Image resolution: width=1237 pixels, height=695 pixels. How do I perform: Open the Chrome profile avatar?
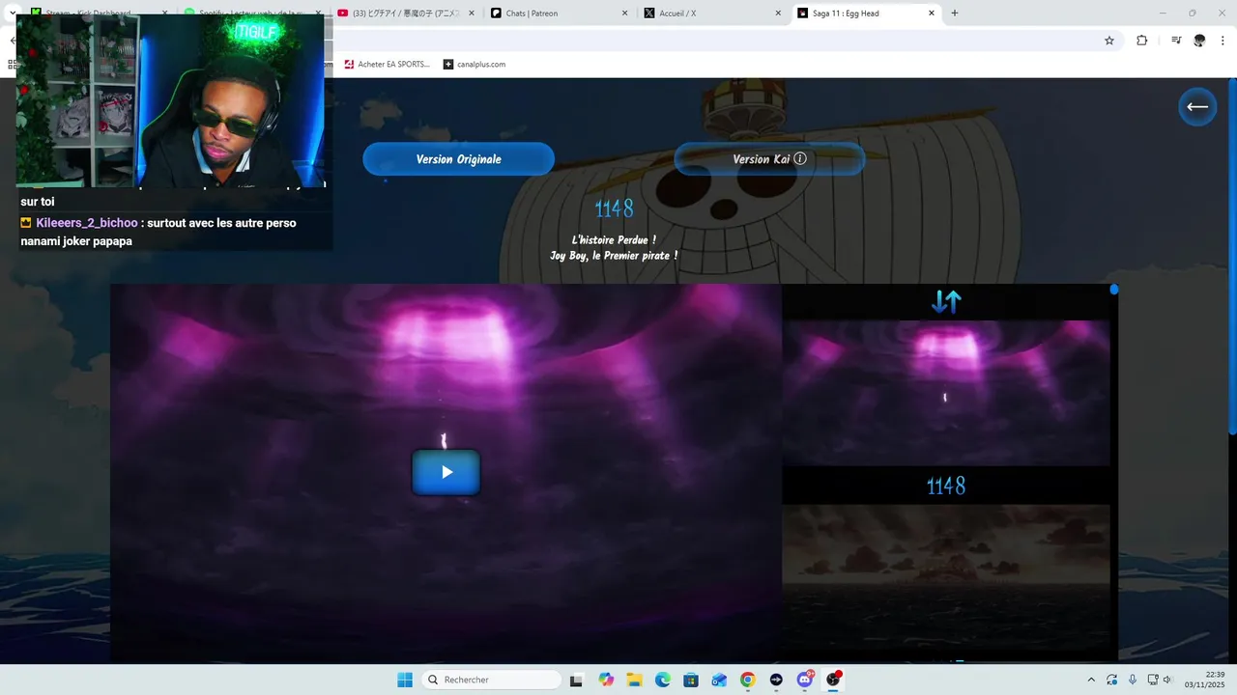(x=1199, y=41)
